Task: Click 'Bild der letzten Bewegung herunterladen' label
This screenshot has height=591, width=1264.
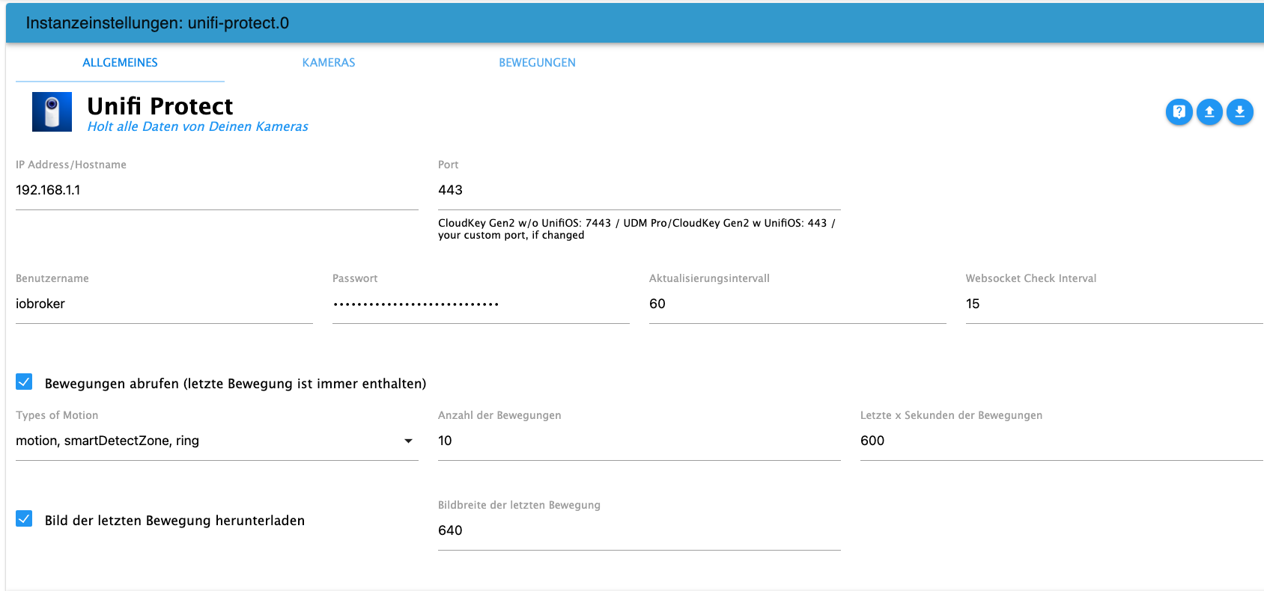Action: (174, 521)
